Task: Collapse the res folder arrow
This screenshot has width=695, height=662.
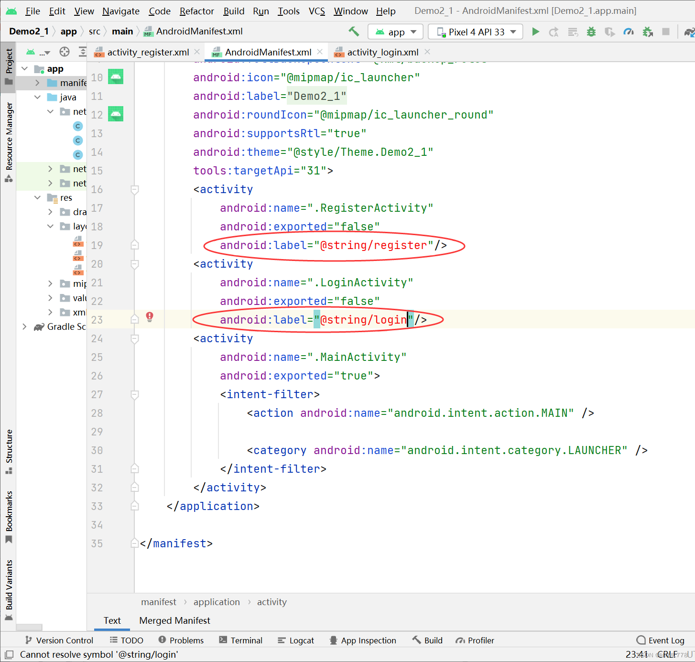Action: tap(38, 197)
